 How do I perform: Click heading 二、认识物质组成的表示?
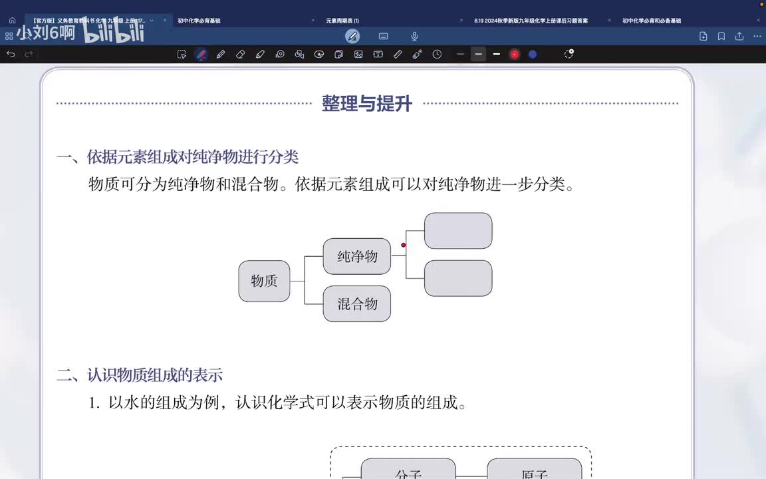(140, 375)
